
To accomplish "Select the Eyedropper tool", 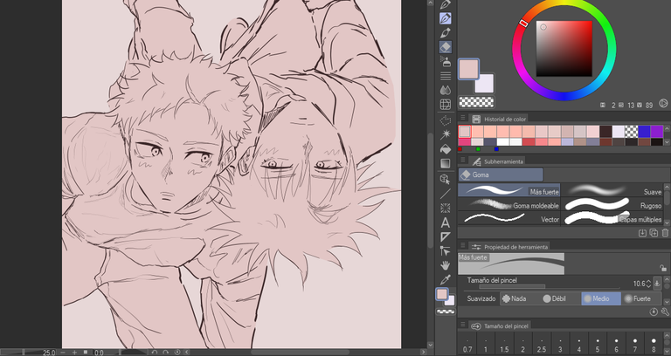I will (446, 279).
